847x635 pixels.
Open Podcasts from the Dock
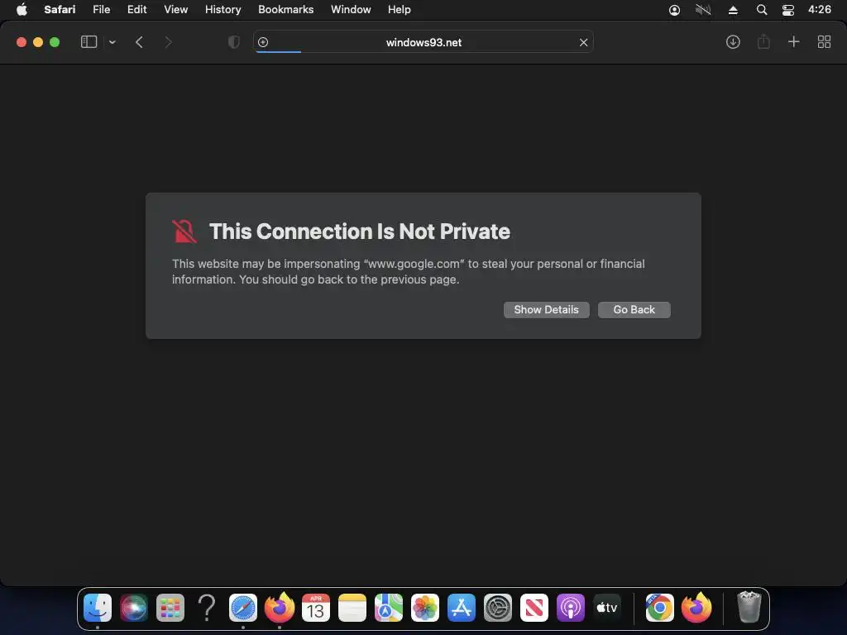click(x=571, y=608)
